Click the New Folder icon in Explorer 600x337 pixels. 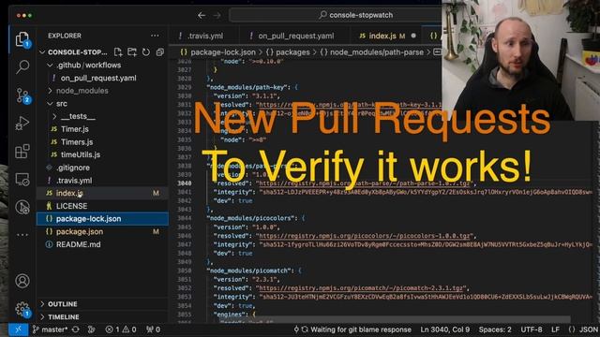(x=132, y=52)
